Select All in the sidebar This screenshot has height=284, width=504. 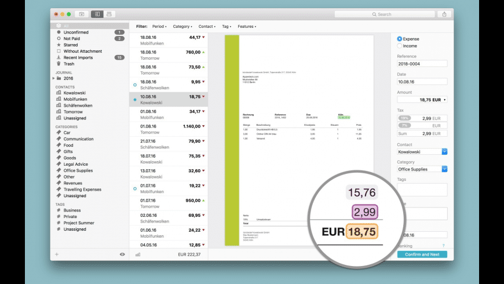90,26
